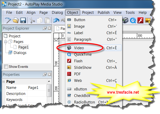This screenshot has height=114, width=160.
Task: Insert a CheckBox object
Action: (x=82, y=96)
